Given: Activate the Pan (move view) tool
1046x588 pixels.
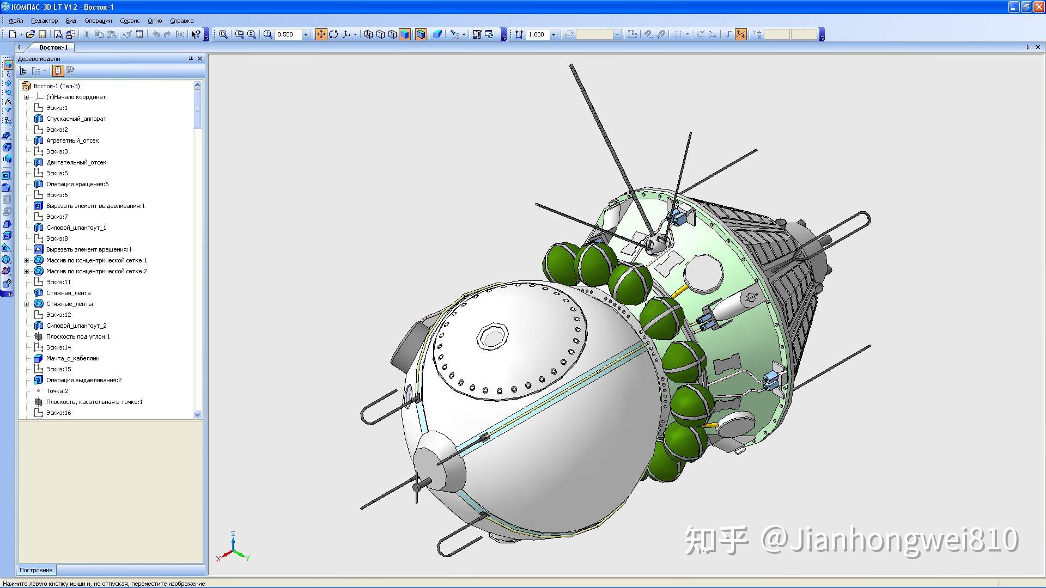Looking at the screenshot, I should (321, 34).
